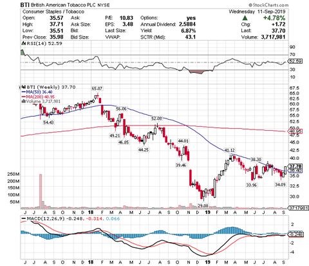Click the 39.46 price annotation
309x266 pixels.
181,166
